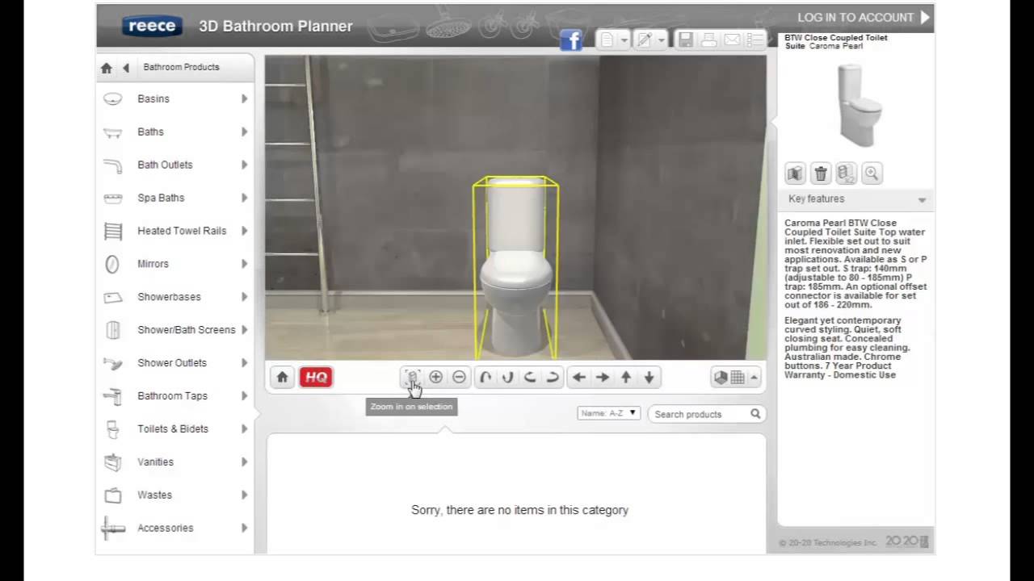Click the pencil edit icon in header
The width and height of the screenshot is (1034, 581).
[644, 40]
